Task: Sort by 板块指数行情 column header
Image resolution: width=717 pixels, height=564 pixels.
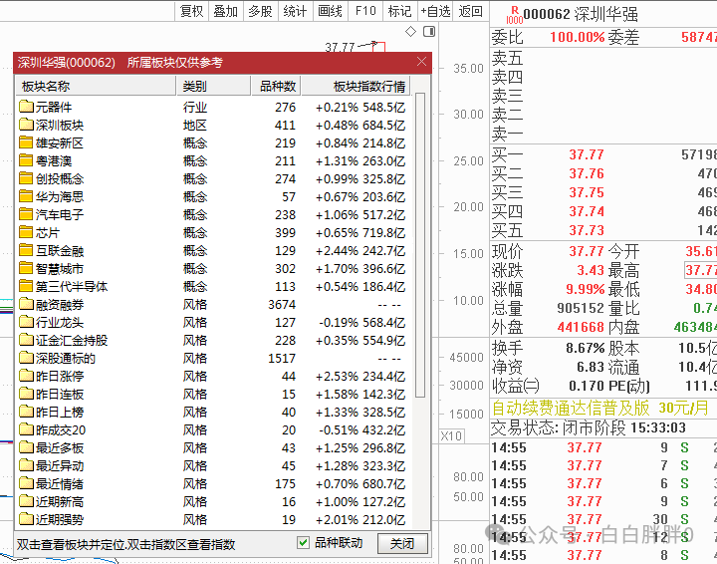Action: point(357,86)
